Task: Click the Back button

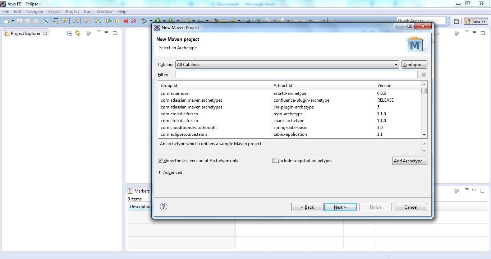Action: tap(307, 207)
